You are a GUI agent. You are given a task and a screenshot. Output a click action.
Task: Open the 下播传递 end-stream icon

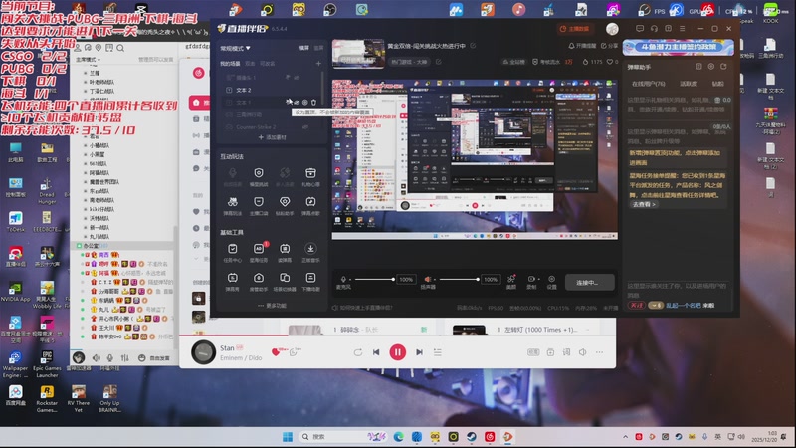[x=310, y=278]
